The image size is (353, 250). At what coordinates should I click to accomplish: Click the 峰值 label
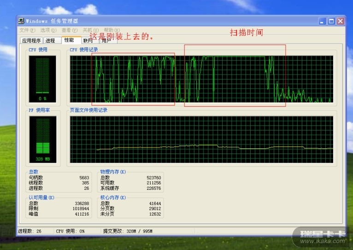click(x=33, y=214)
